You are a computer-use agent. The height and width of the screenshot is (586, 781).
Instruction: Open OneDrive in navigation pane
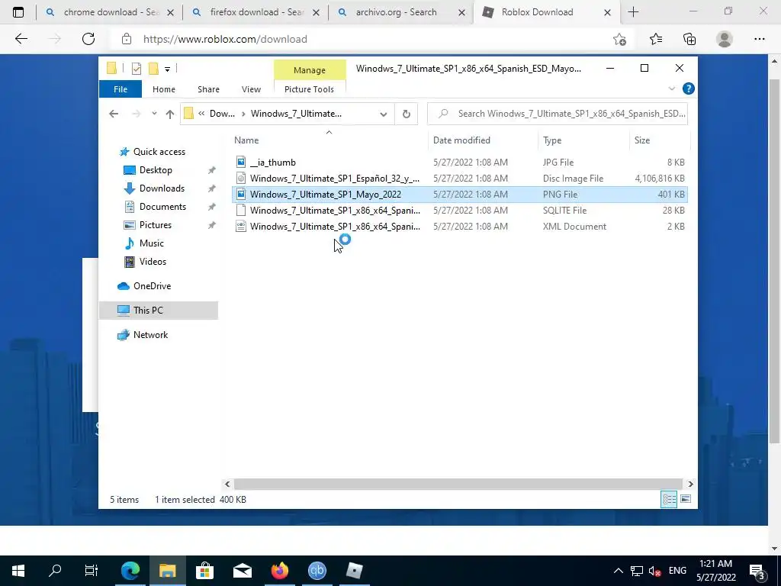152,286
